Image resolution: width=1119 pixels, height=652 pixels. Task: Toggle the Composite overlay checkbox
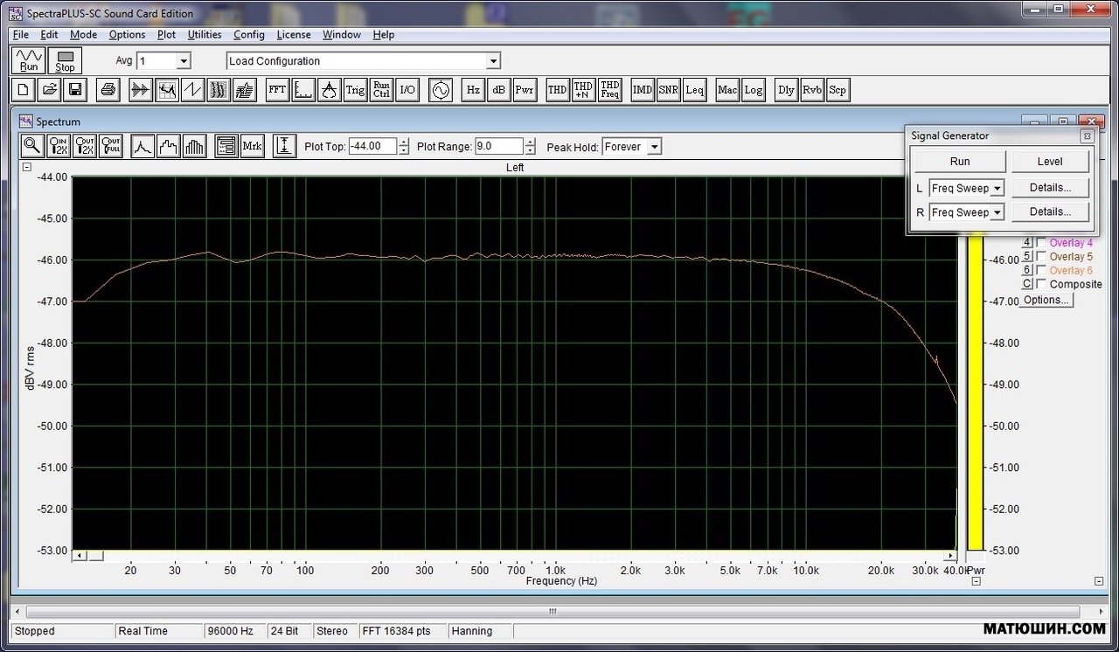click(x=1041, y=284)
